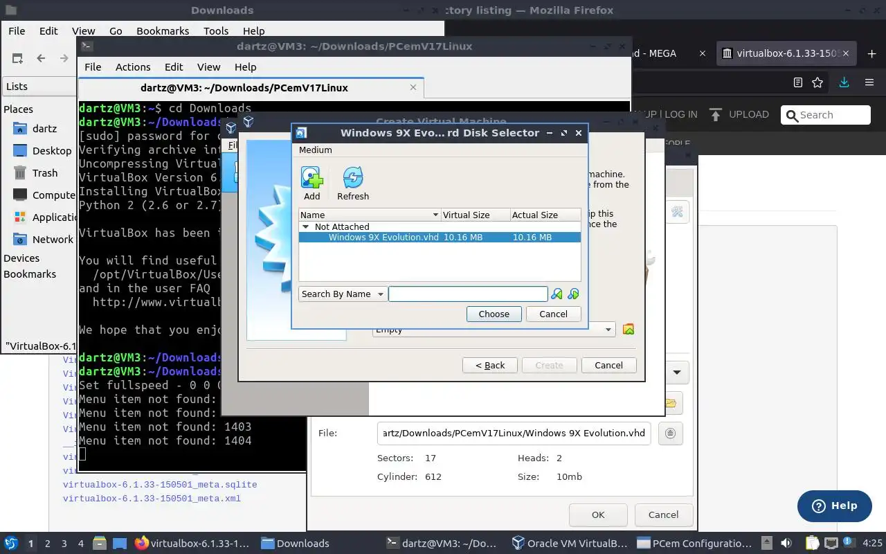This screenshot has width=886, height=554.
Task: Open the Search By Name dropdown
Action: tap(343, 294)
